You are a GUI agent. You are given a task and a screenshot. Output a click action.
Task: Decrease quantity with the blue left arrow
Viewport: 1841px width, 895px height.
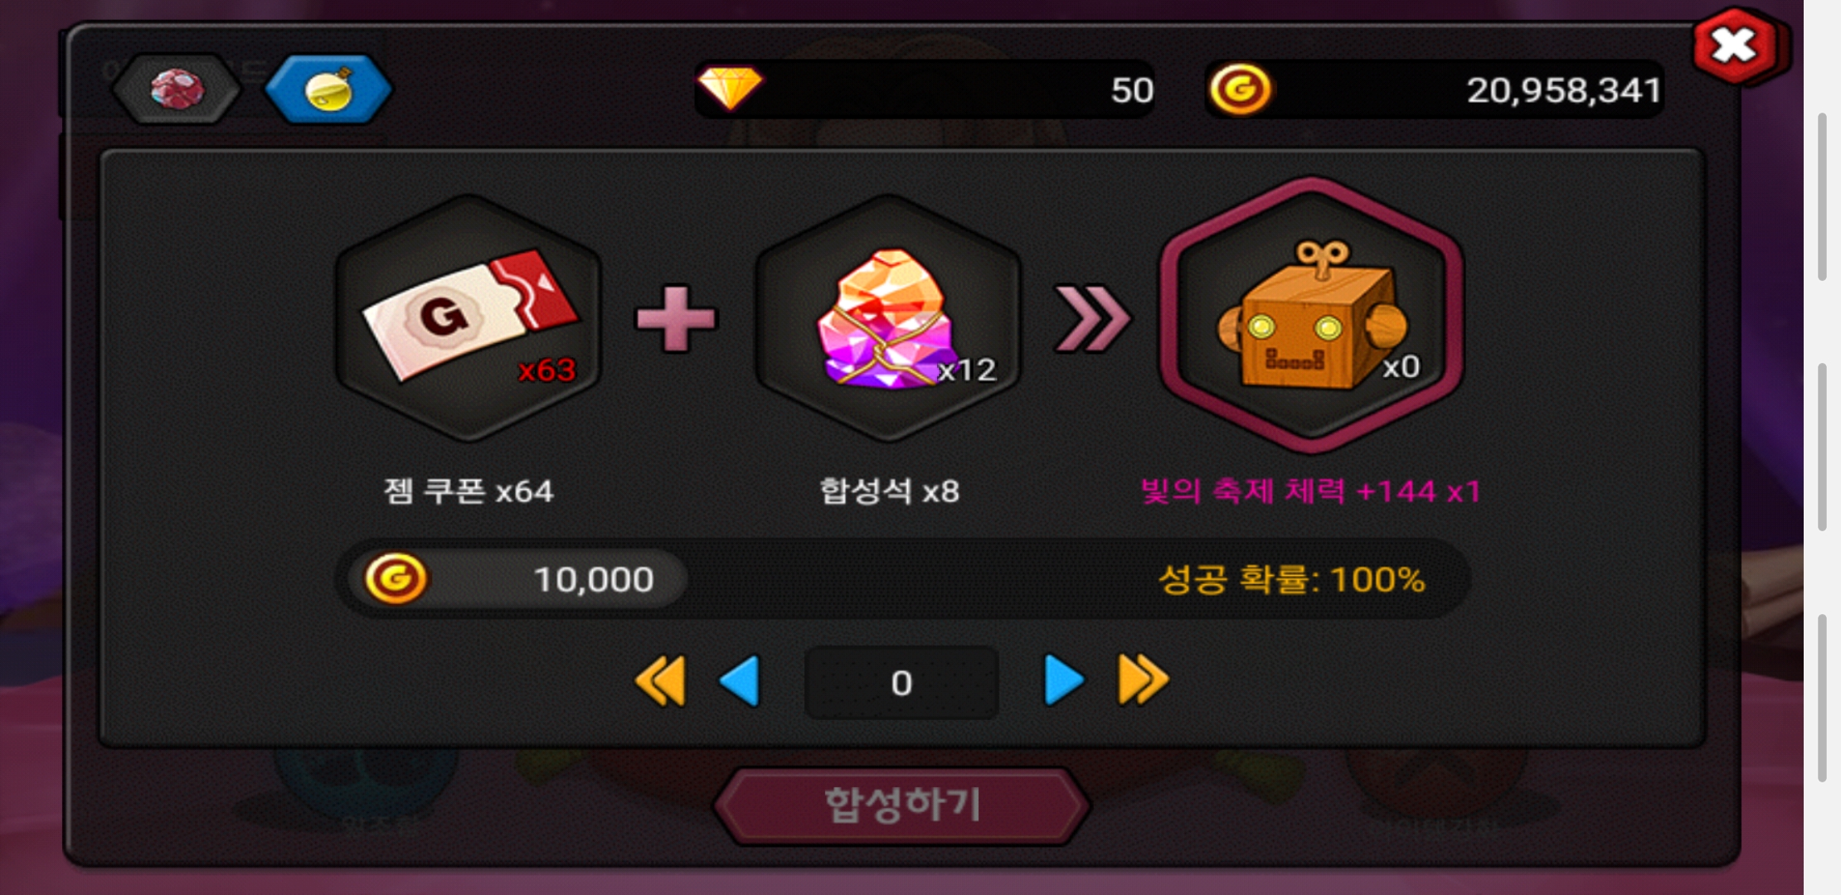[x=740, y=681]
